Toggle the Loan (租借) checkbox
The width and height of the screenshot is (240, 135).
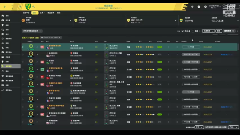click(x=193, y=31)
